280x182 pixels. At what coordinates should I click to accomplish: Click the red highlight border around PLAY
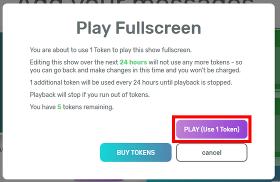211,116
